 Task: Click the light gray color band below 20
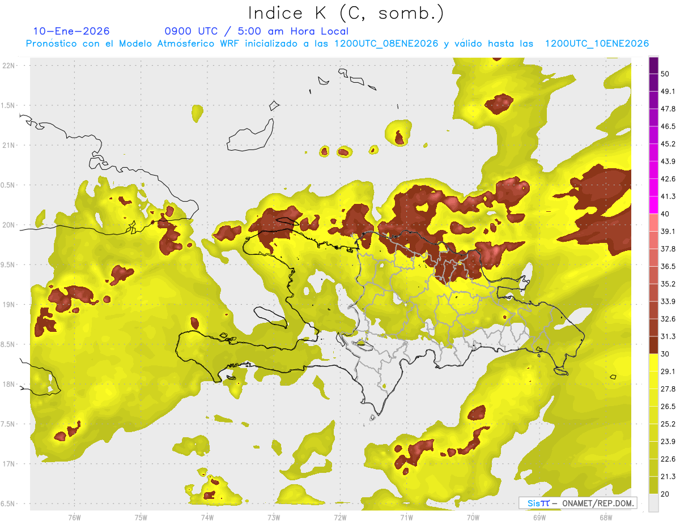tap(653, 502)
